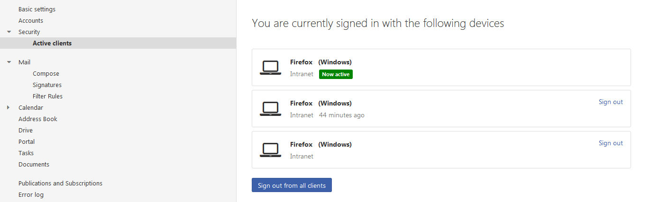The width and height of the screenshot is (650, 202).
Task: Collapse the Security section arrow
Action: (x=9, y=32)
